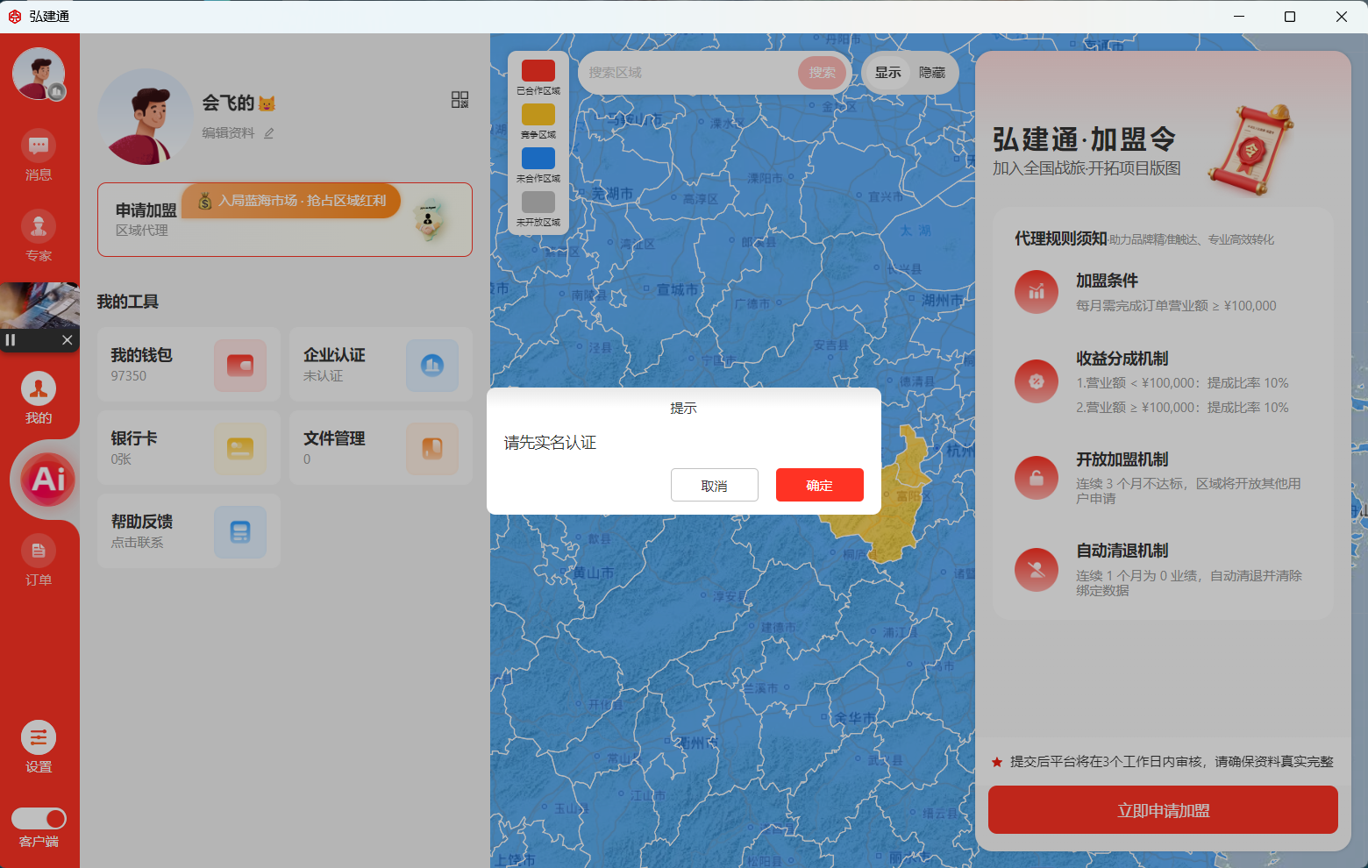Open 设置 settings in sidebar
Screen dimensions: 1368x868
[39, 738]
